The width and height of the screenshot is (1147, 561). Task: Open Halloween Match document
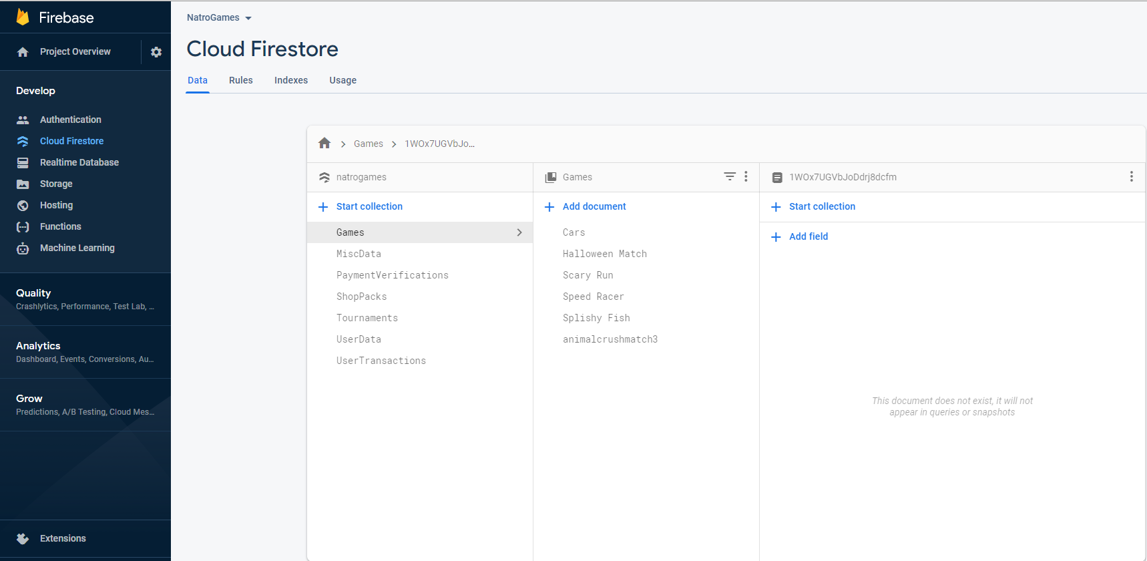coord(646,254)
